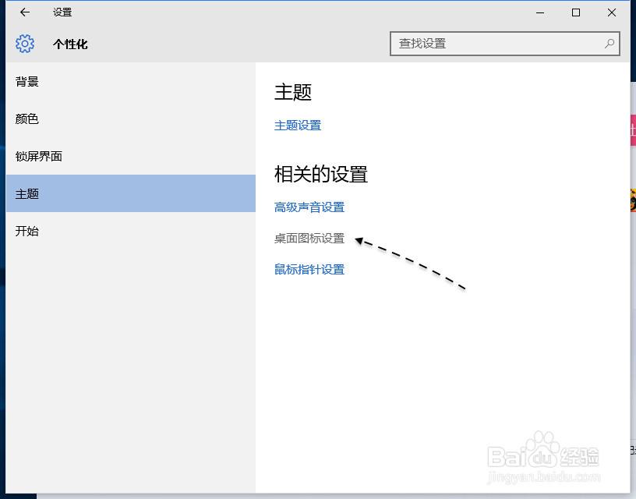This screenshot has height=499, width=636.
Task: Maximize the 设置 window
Action: click(576, 12)
